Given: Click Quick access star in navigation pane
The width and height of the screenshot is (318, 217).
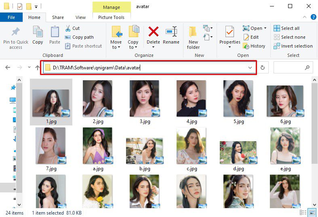Looking at the screenshot, I should point(13,88).
